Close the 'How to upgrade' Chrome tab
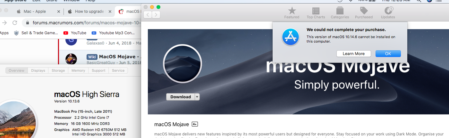449x138 pixels. (x=110, y=12)
